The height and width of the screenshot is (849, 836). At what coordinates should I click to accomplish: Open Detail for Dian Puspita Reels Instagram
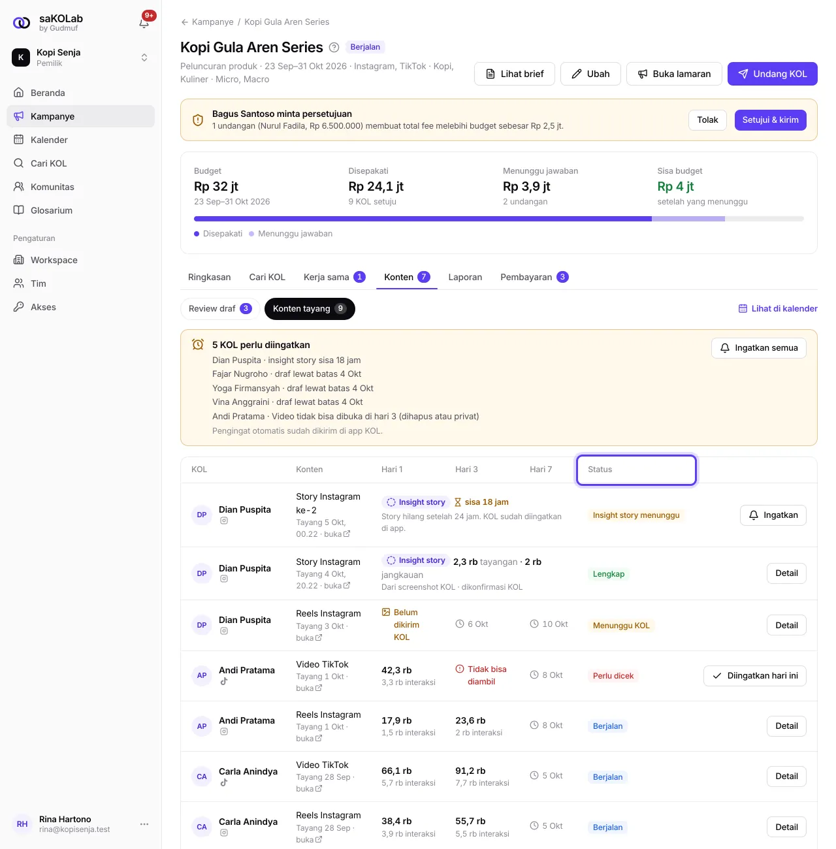(x=786, y=626)
